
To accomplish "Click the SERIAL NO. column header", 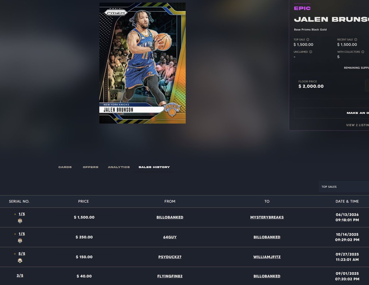I will click(x=19, y=201).
